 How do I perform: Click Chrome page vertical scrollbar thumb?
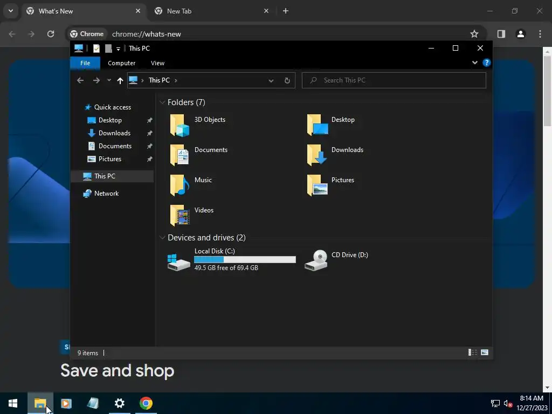[x=547, y=90]
